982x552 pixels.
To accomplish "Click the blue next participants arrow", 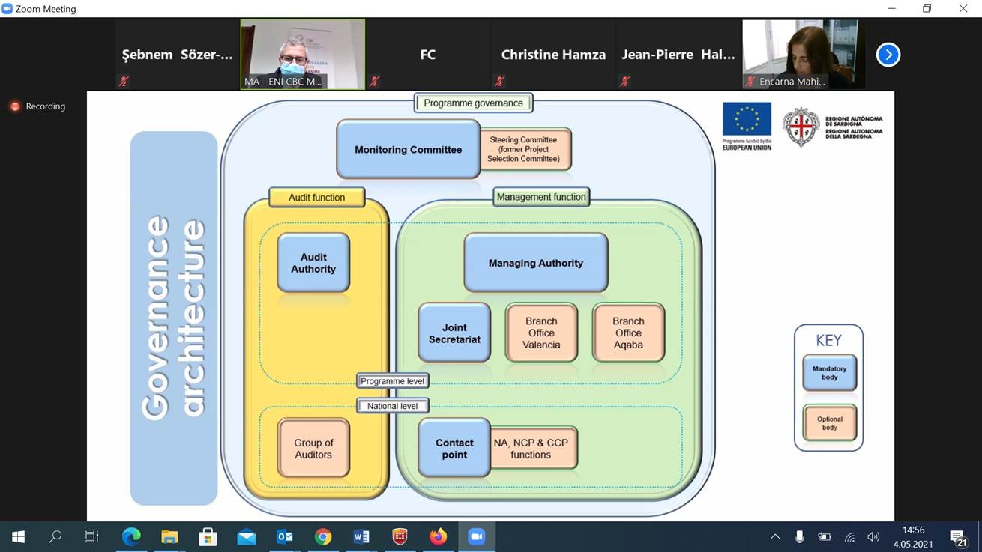I will pos(888,55).
